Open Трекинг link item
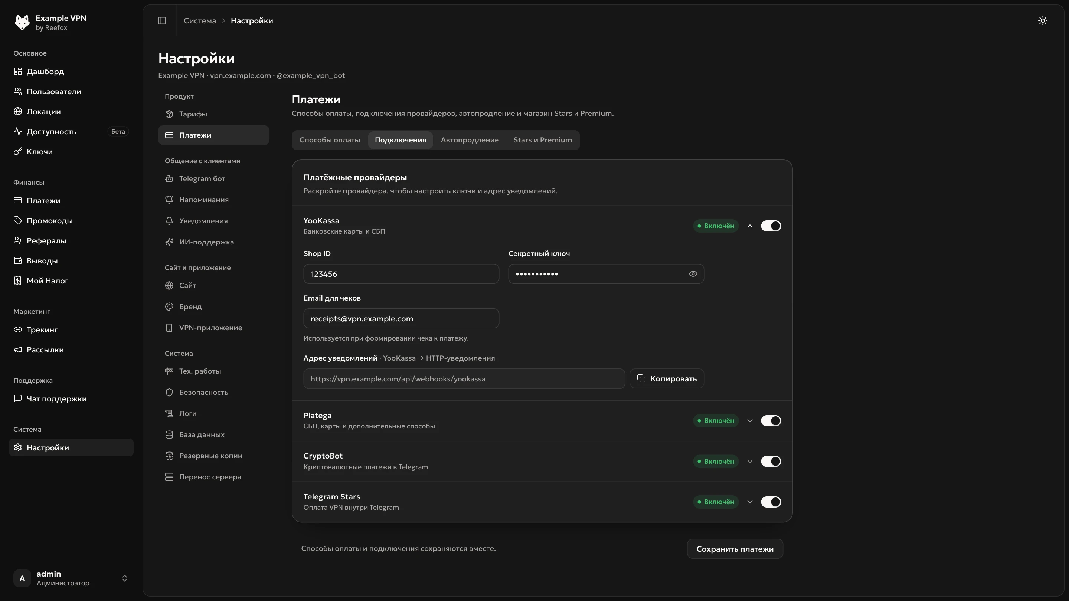Screen dimensions: 1069x601 coord(71,329)
